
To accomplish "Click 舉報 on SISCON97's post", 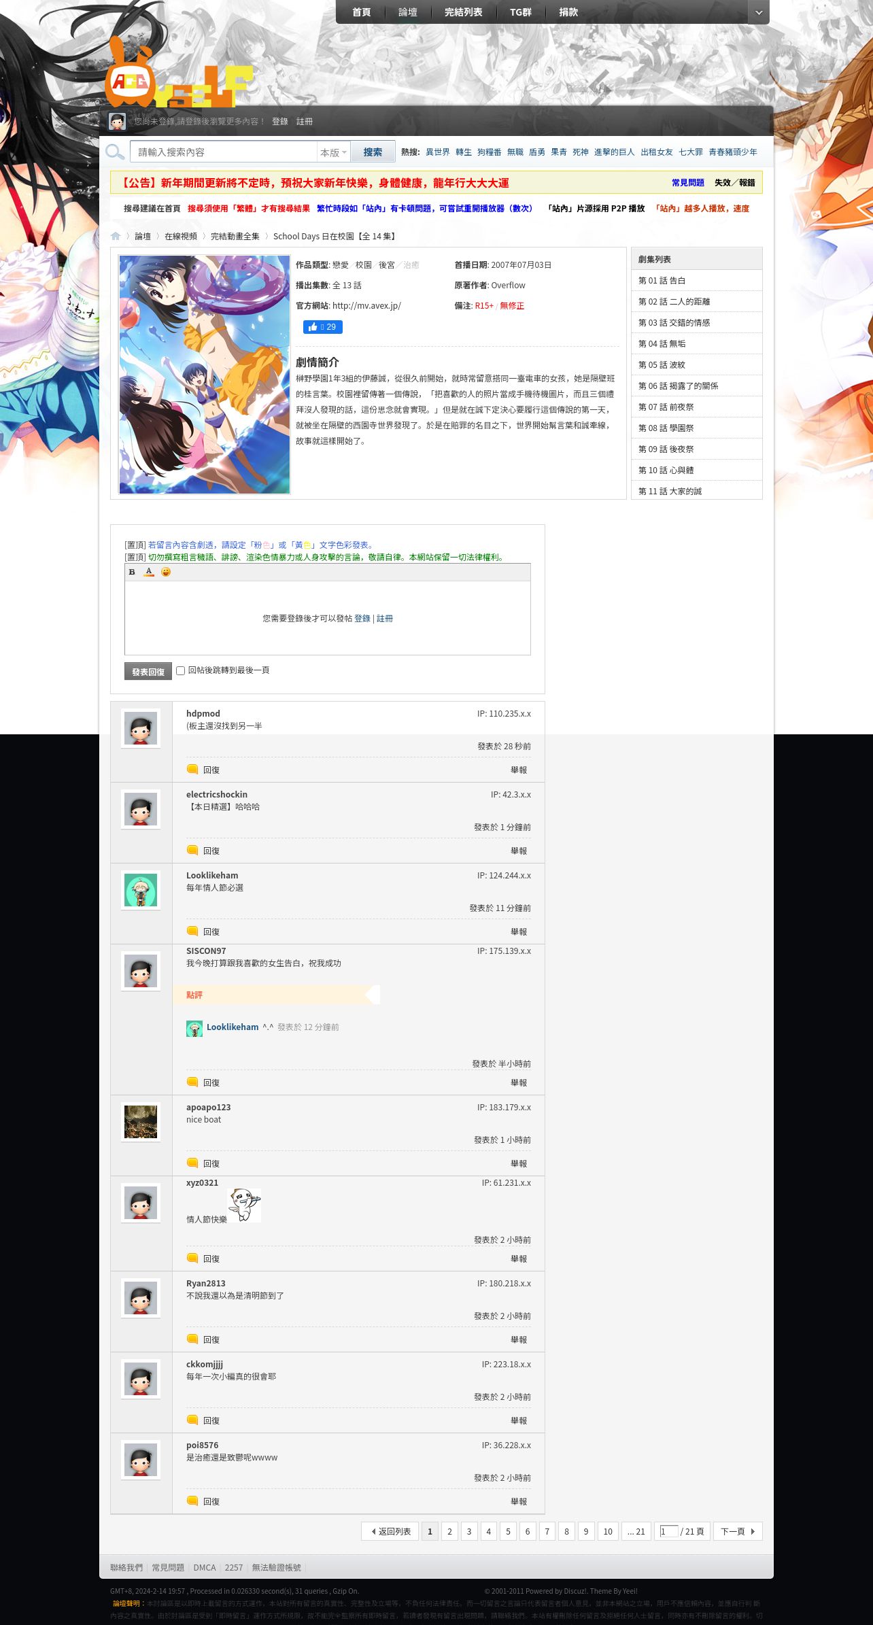I will point(519,1083).
